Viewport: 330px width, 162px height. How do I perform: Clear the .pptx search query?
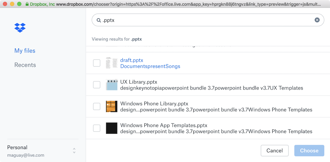pyautogui.click(x=317, y=20)
